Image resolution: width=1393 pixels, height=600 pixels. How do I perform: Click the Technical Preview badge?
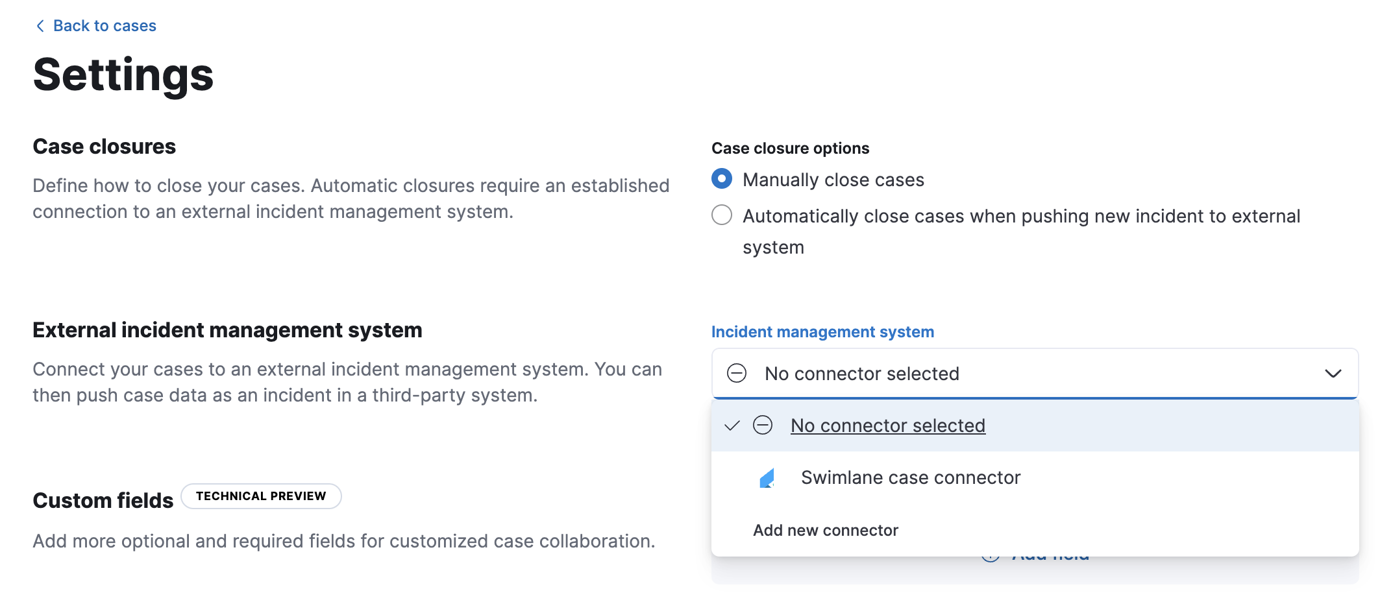tap(261, 496)
